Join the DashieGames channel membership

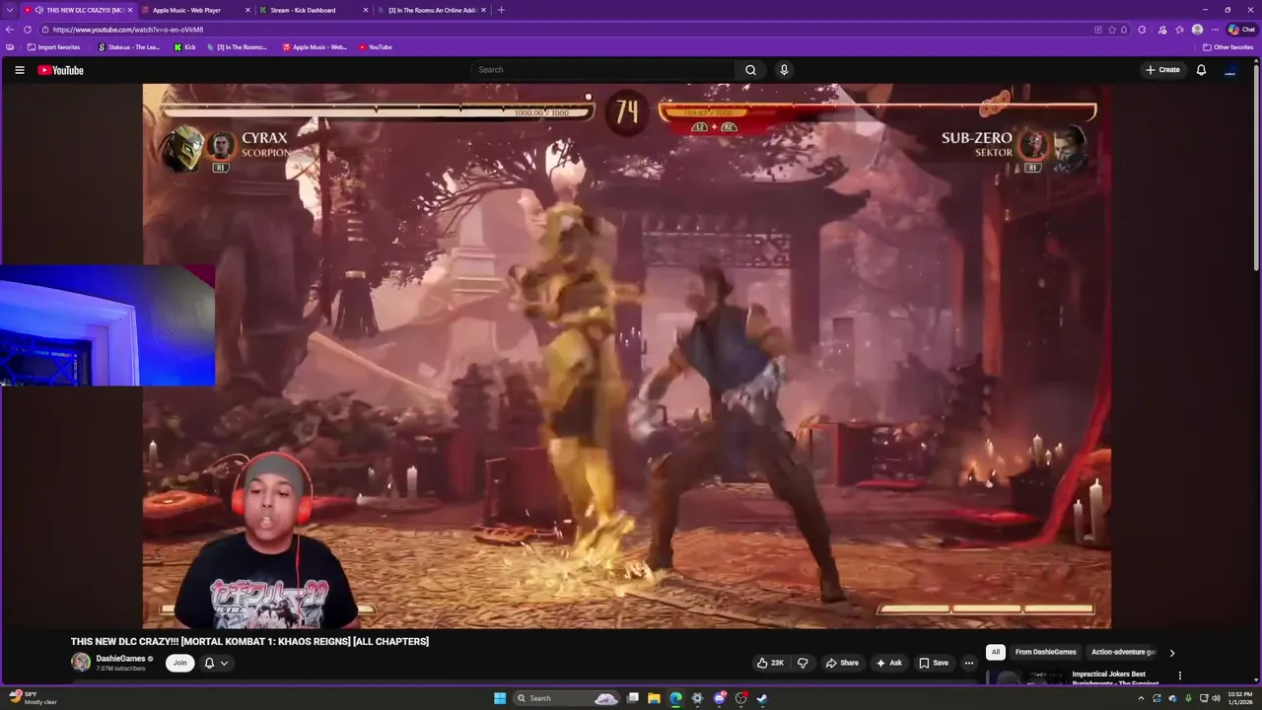point(179,663)
